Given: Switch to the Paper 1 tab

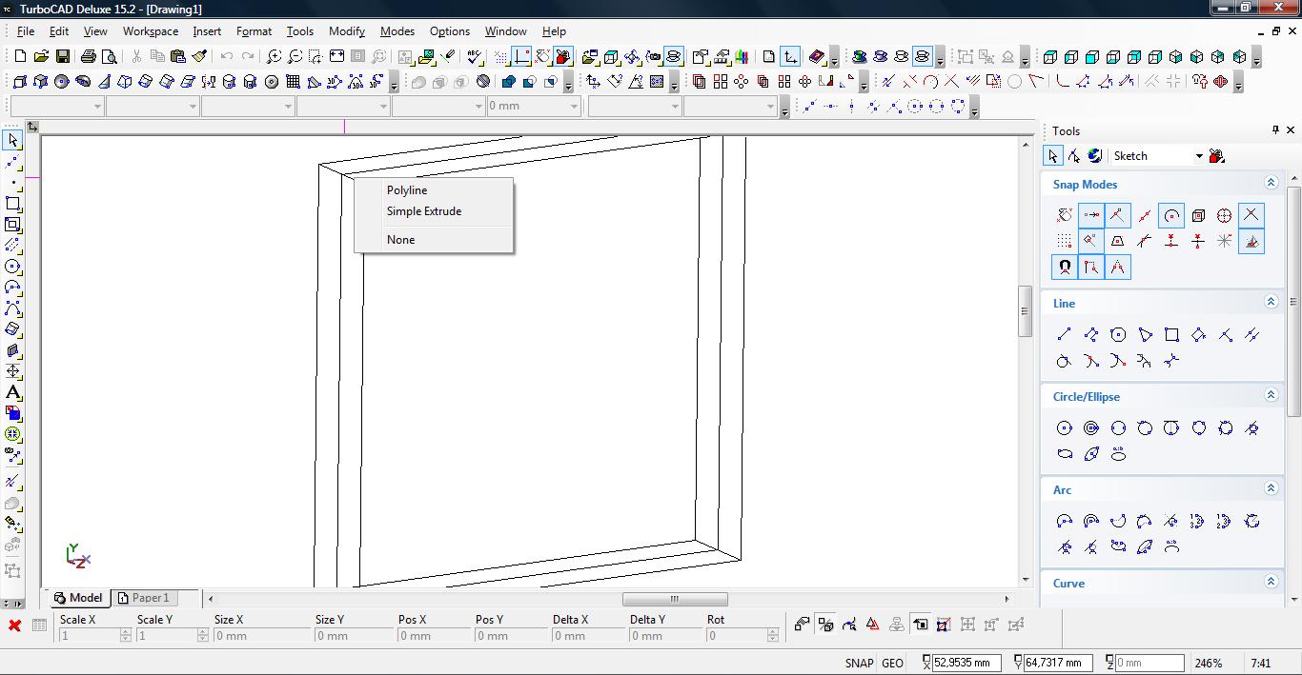Looking at the screenshot, I should tap(143, 598).
